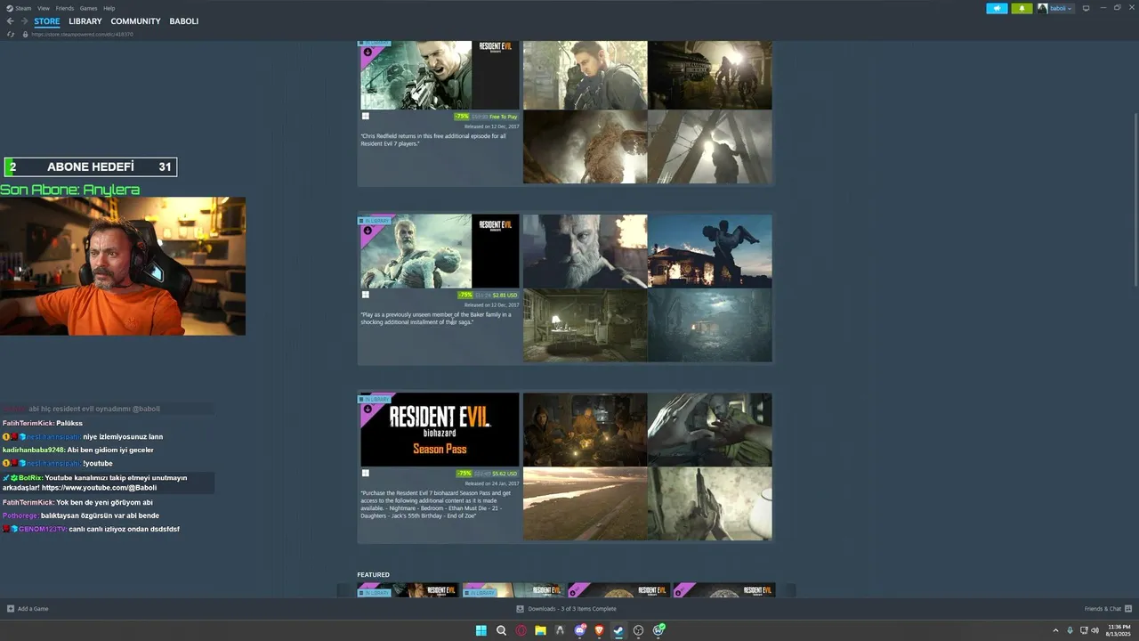This screenshot has height=641, width=1139.
Task: Click the $2.81 USD discounted price
Action: pyautogui.click(x=505, y=295)
